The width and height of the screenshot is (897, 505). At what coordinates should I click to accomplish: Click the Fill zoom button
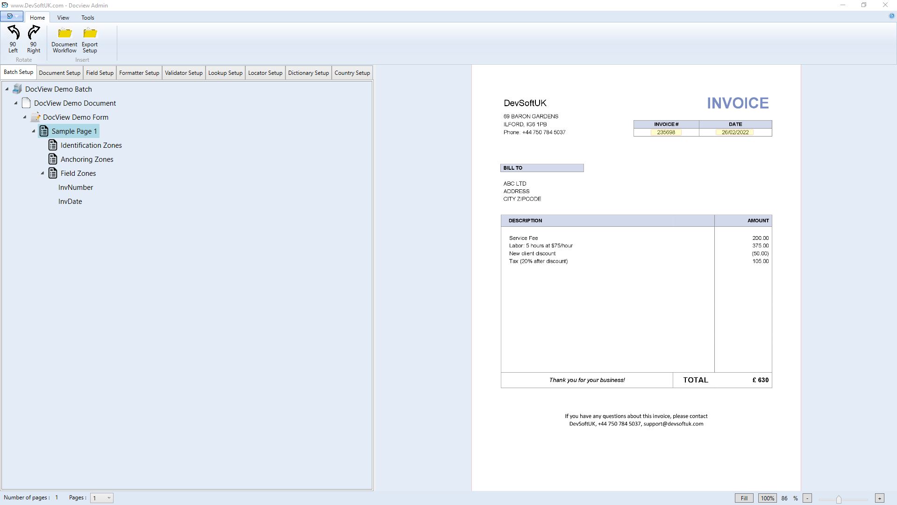click(x=744, y=498)
